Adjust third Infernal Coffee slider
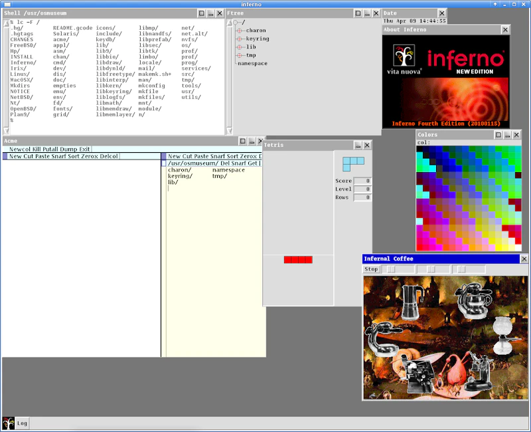The width and height of the screenshot is (531, 432). [461, 269]
